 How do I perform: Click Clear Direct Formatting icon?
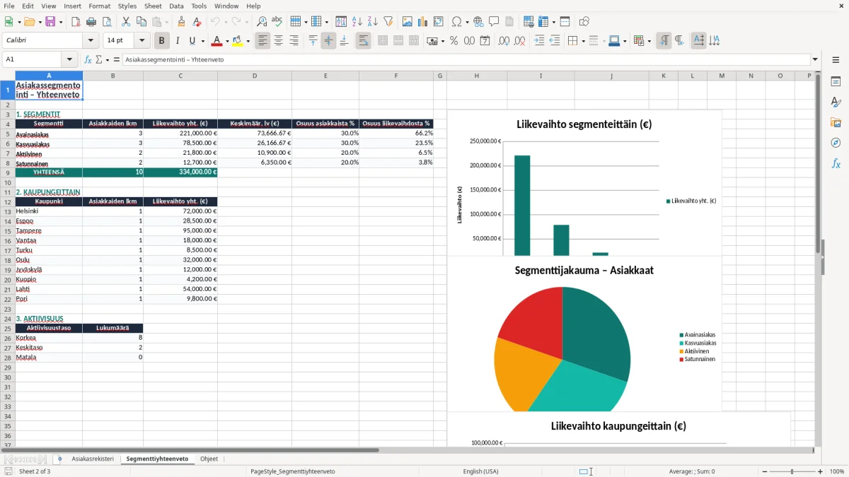[196, 22]
